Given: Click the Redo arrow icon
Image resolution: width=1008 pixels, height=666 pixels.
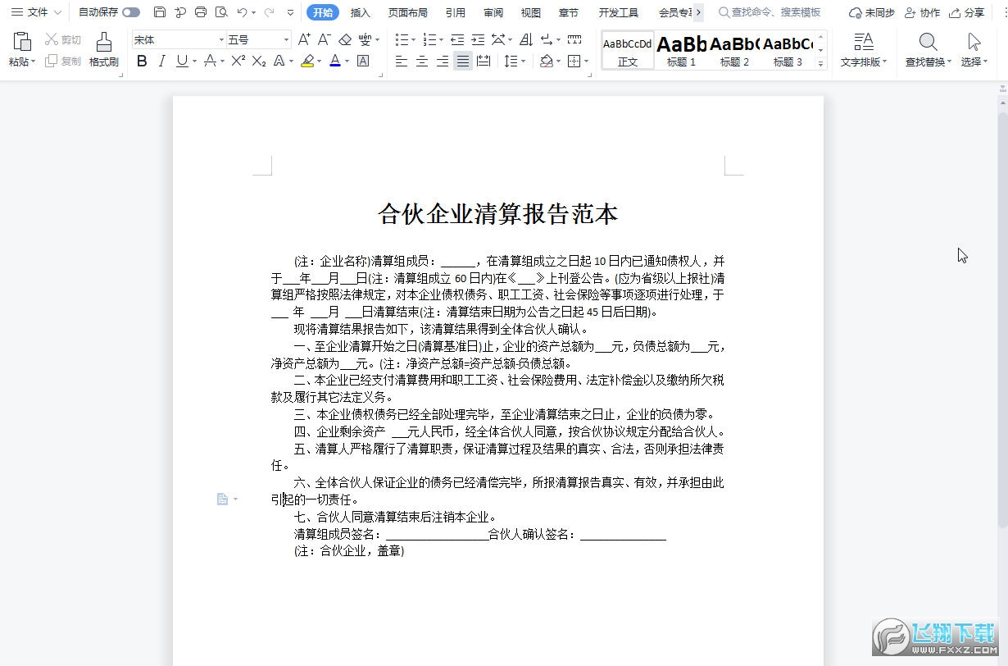Looking at the screenshot, I should (268, 12).
